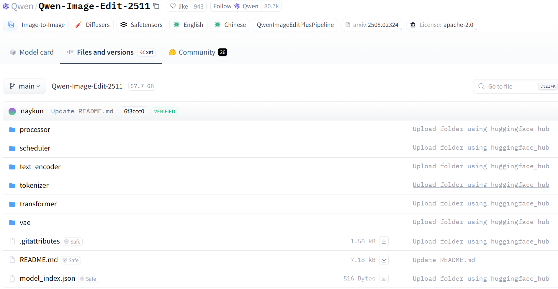Open the Update README.md latest commit message
The image size is (558, 289).
pos(82,111)
